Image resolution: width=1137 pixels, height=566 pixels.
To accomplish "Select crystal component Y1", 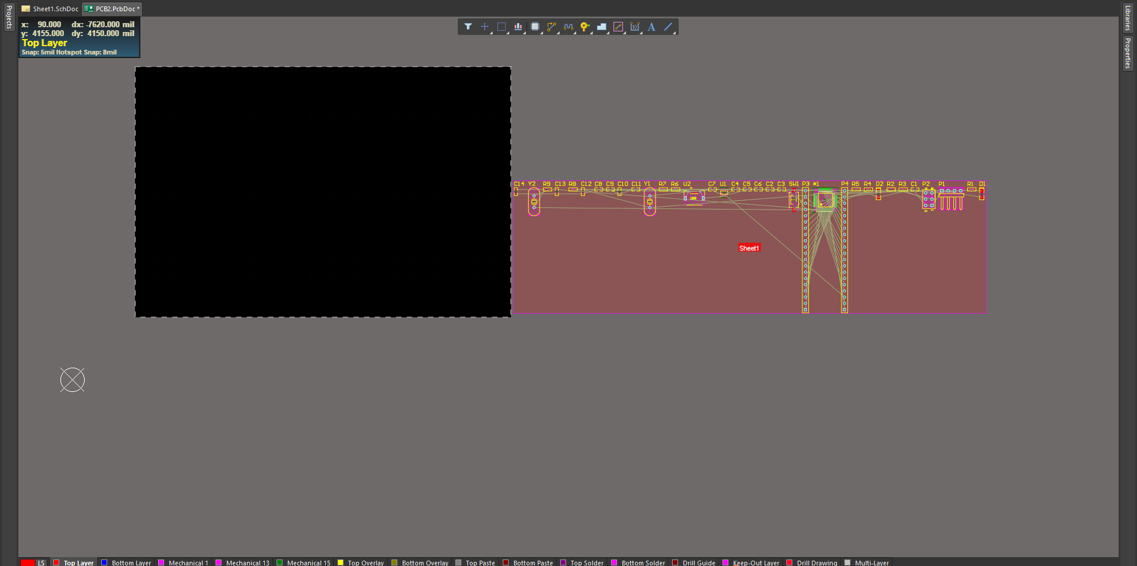I will point(650,202).
